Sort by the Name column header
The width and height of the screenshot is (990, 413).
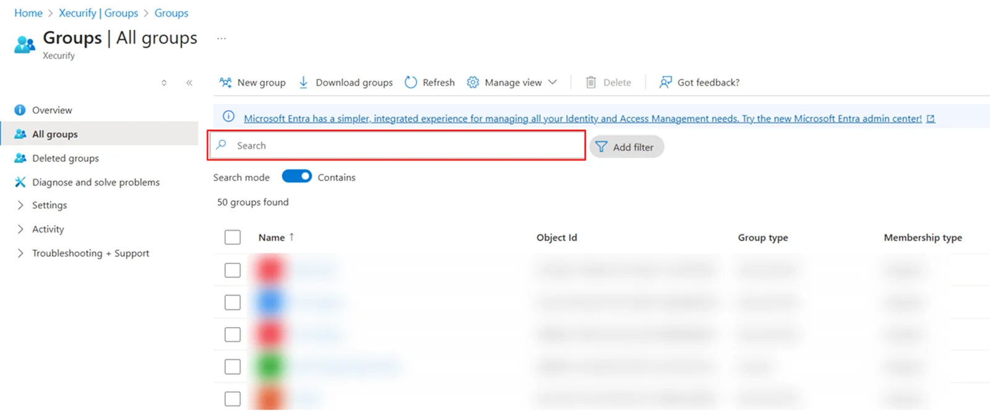[x=272, y=237]
